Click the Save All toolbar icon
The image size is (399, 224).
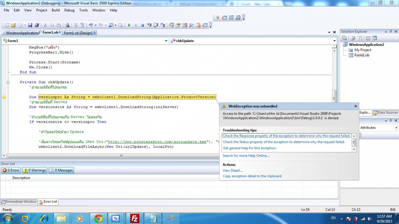(37, 25)
